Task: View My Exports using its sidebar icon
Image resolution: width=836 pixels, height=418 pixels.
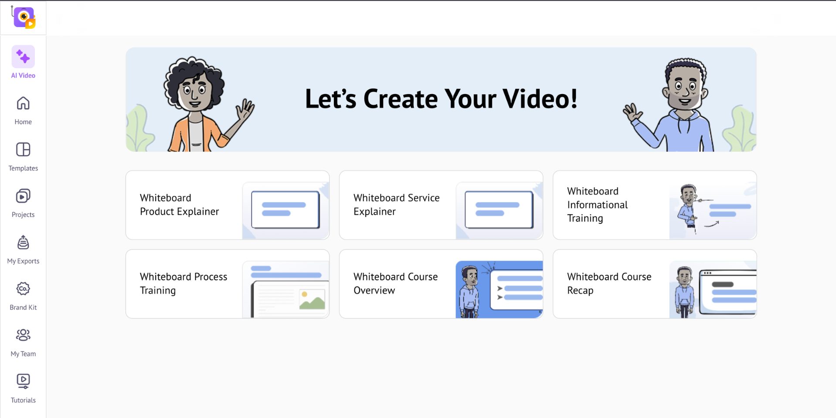Action: [23, 249]
